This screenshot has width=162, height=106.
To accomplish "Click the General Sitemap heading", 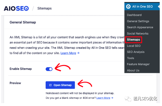I will coord(23,22).
